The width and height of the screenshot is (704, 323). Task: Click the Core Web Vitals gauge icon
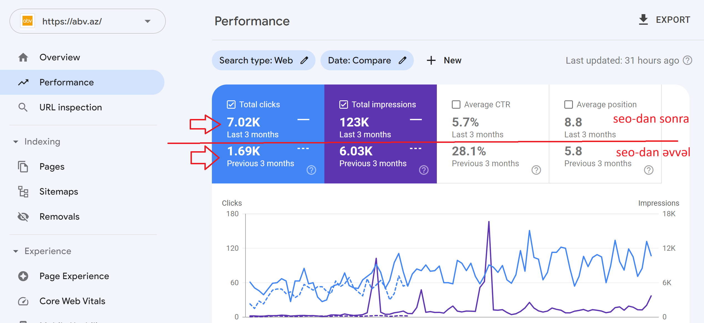pyautogui.click(x=23, y=301)
